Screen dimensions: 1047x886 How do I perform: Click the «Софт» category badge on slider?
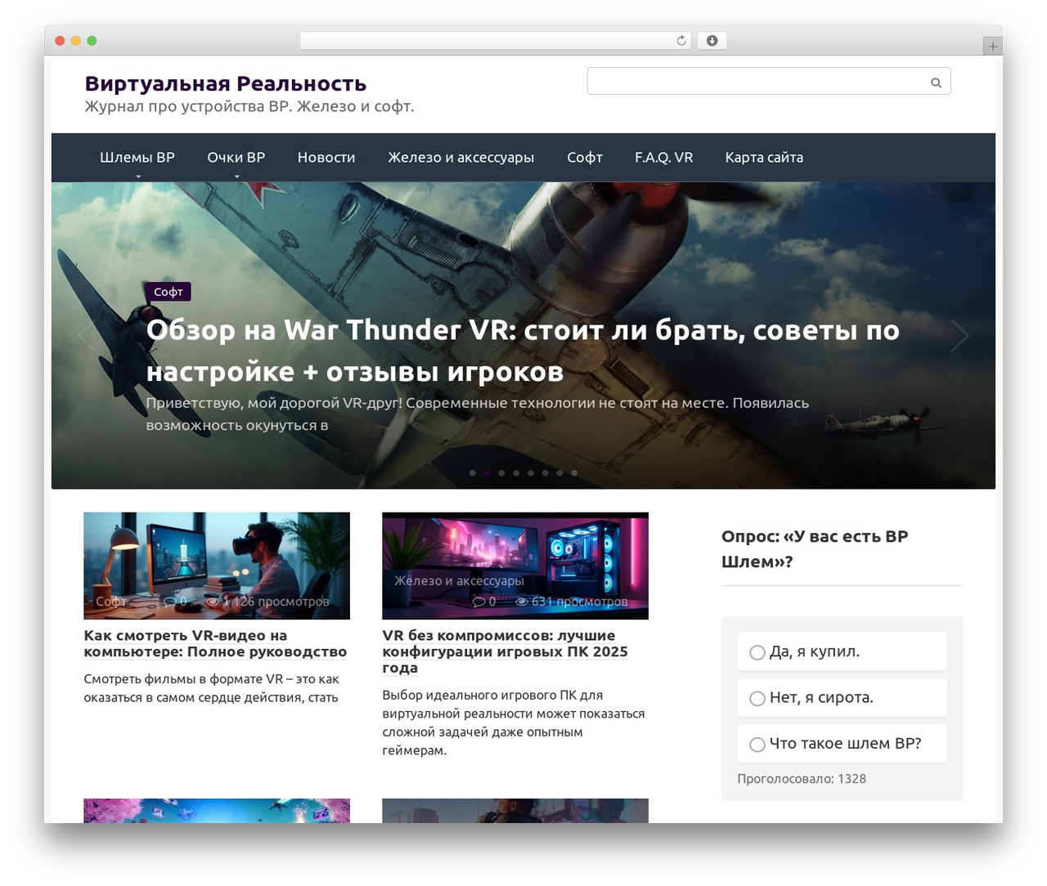(169, 292)
